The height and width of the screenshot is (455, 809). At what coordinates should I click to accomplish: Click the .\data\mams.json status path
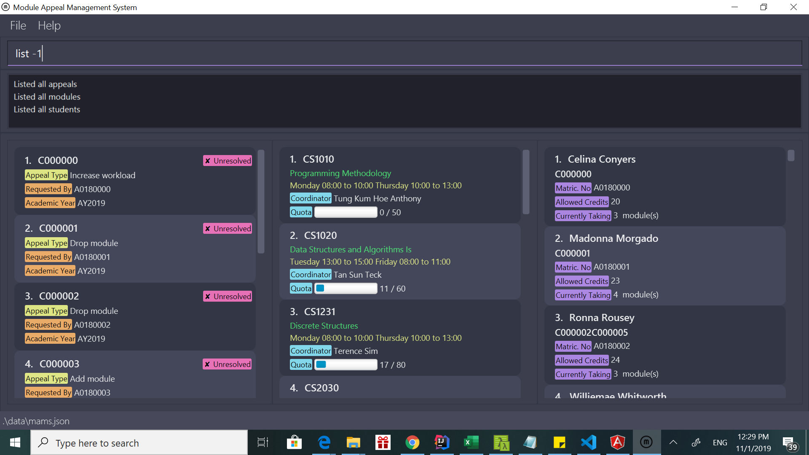[36, 421]
